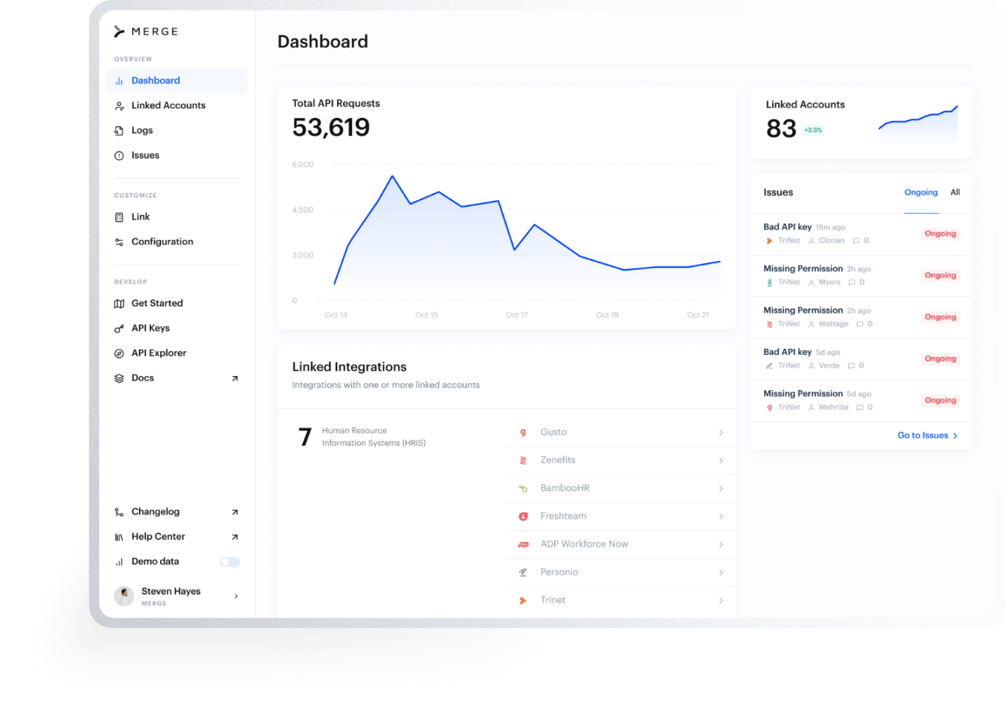The height and width of the screenshot is (706, 1006).
Task: Click the +3.5% growth badge
Action: (813, 131)
